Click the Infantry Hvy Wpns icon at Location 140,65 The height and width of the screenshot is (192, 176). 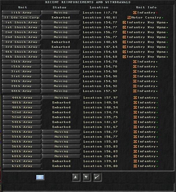click(124, 42)
